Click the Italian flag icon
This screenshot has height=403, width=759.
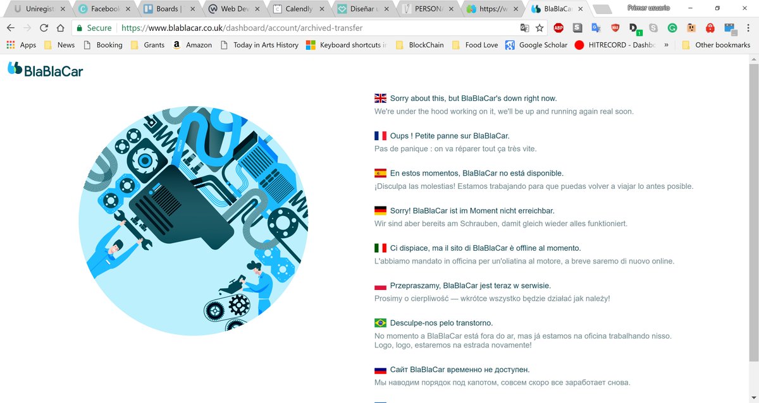point(380,248)
